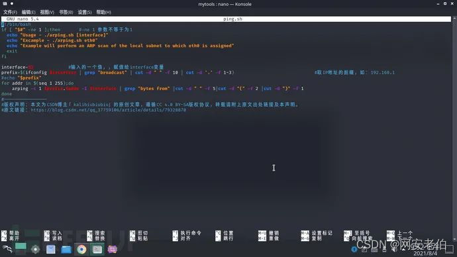Open the 帮助(H) help menu
Viewport: 457px width, 257px height.
[x=103, y=12]
